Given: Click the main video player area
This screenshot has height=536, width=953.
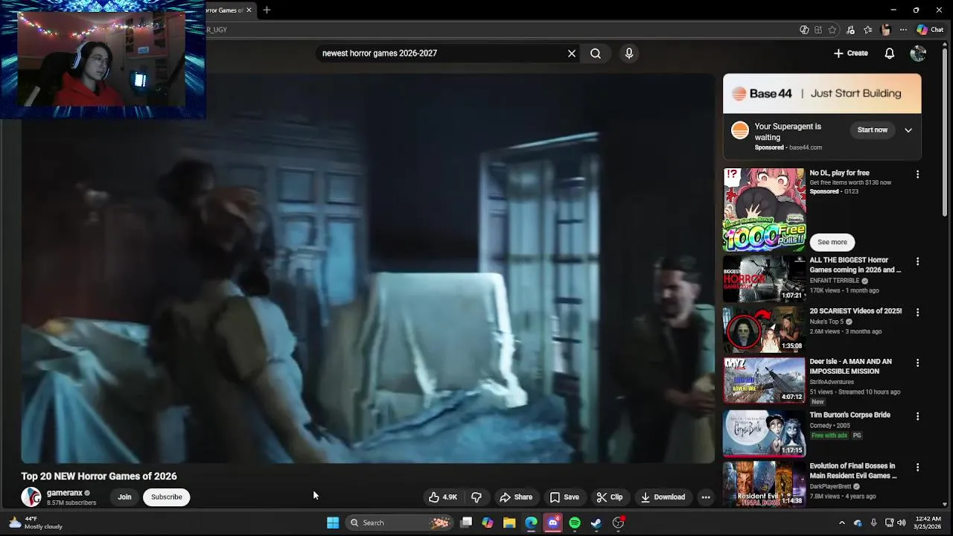Looking at the screenshot, I should coord(368,268).
